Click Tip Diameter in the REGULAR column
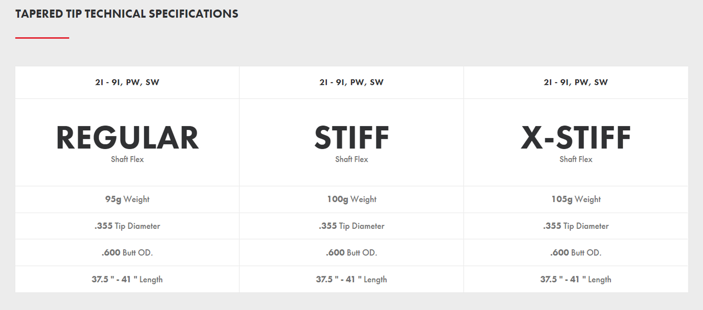Viewport: 703px width, 310px height. tap(127, 226)
